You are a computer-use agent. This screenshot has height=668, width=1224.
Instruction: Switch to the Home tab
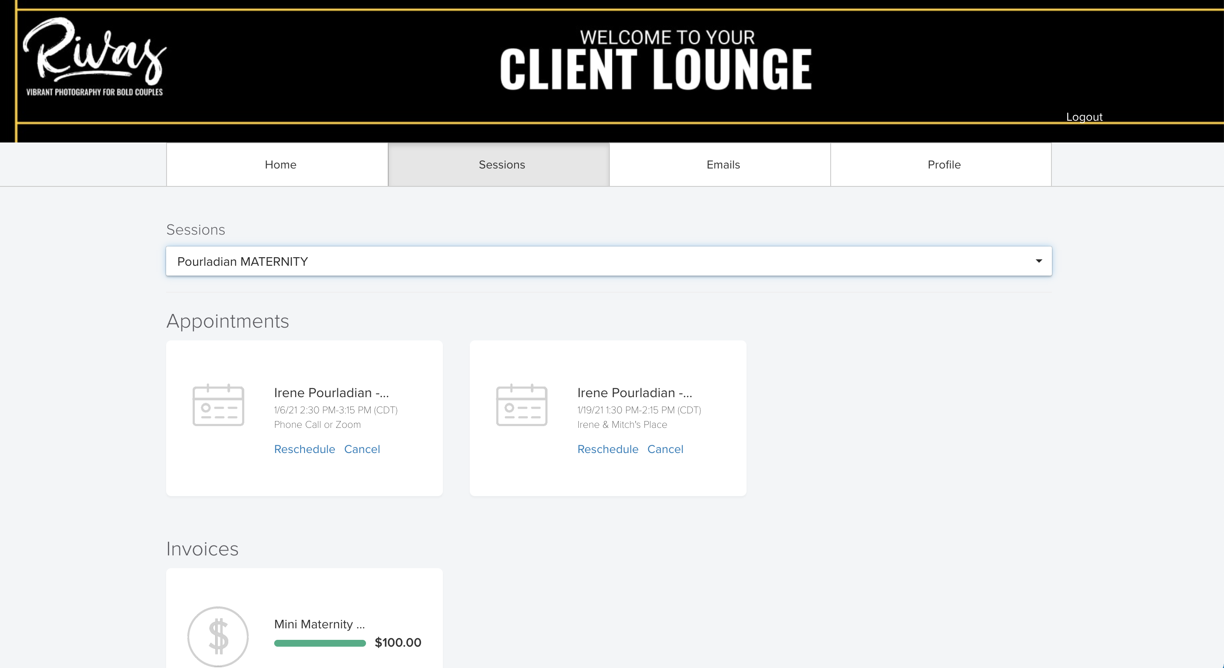pos(280,165)
